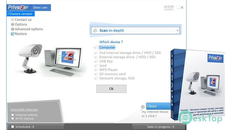
Task: Enable the Internet activity checkbox
Action: (13, 115)
